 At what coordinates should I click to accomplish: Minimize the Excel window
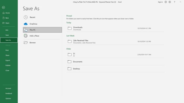pos(180,2)
